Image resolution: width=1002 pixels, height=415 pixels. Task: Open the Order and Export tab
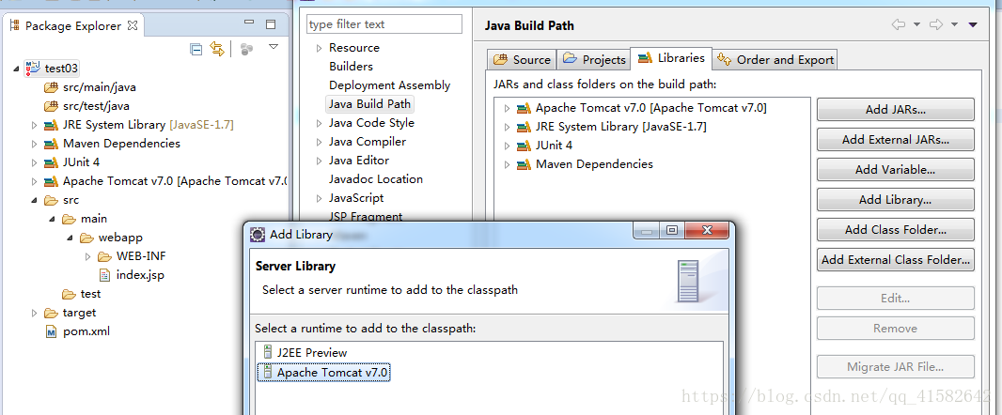tap(775, 59)
